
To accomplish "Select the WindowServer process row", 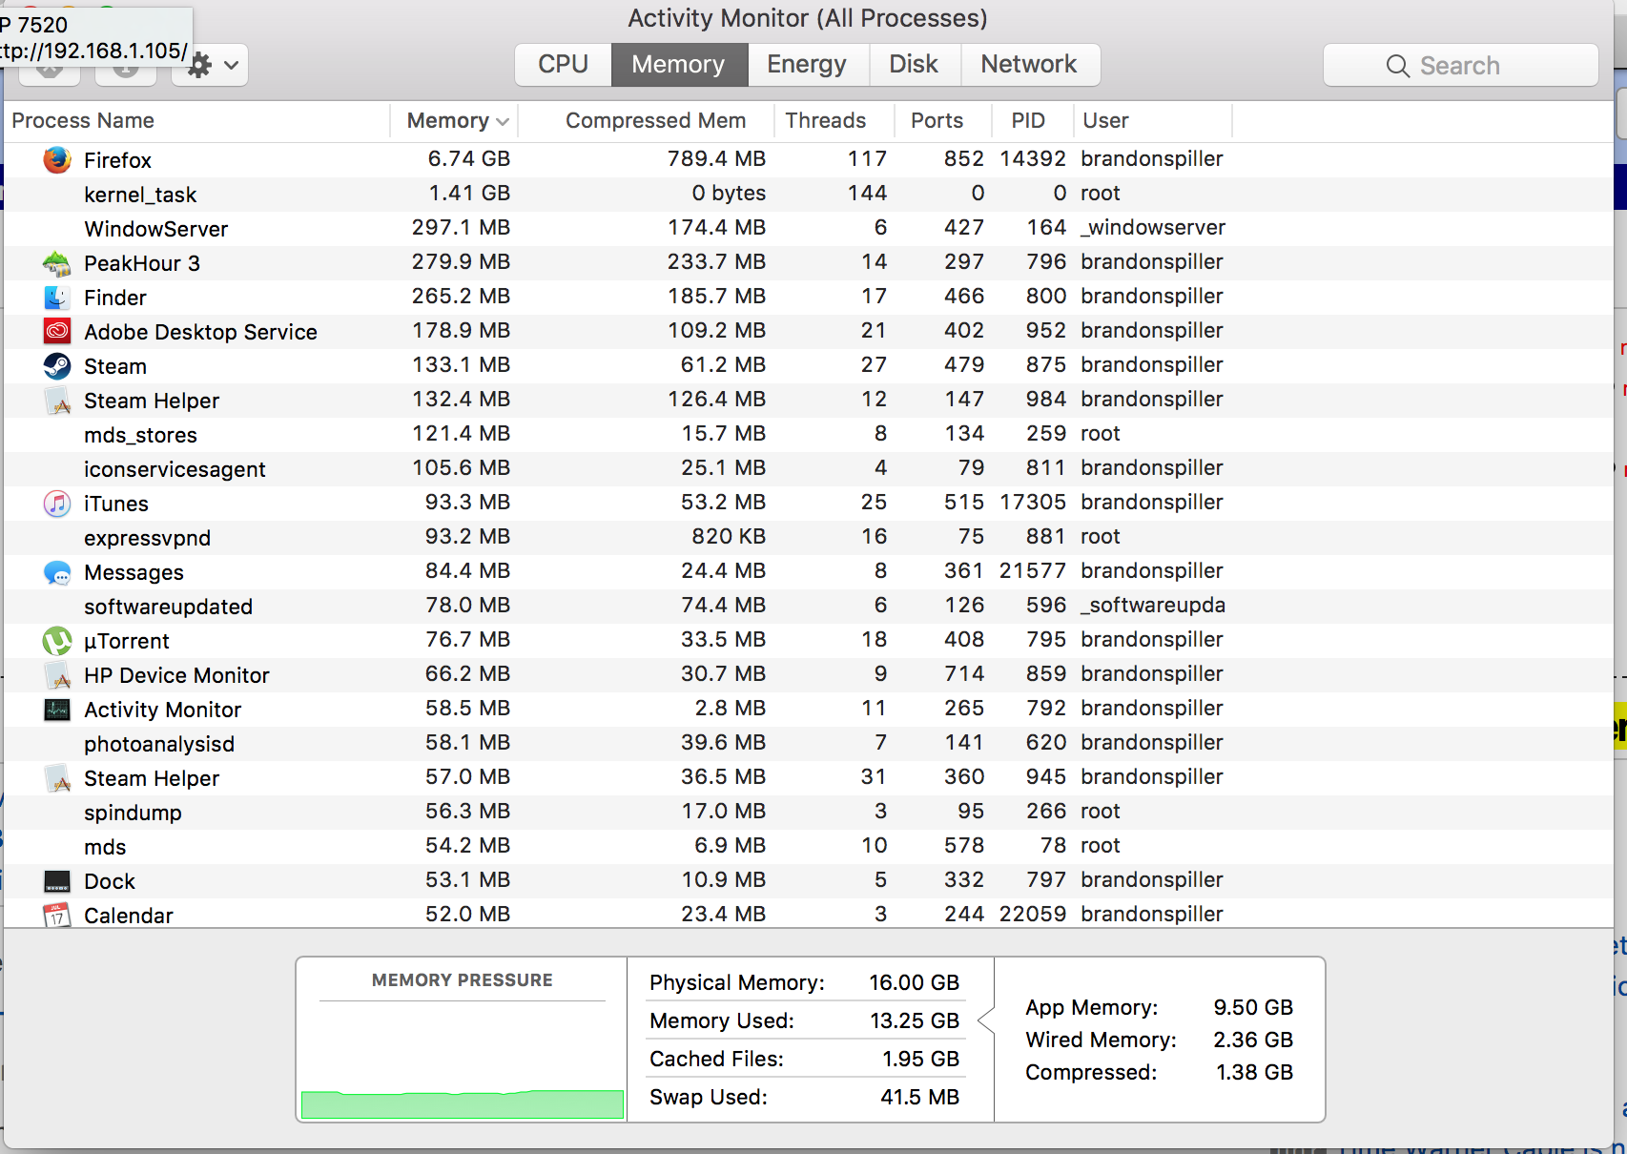I will 809,228.
